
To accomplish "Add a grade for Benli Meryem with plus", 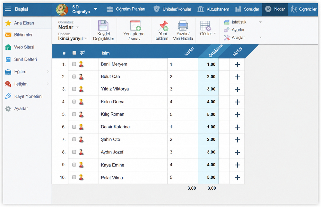I will [237, 65].
